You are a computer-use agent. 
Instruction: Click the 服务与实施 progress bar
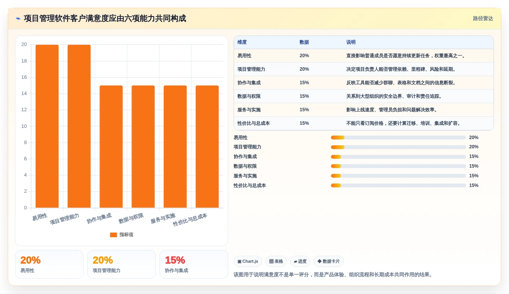(x=399, y=176)
